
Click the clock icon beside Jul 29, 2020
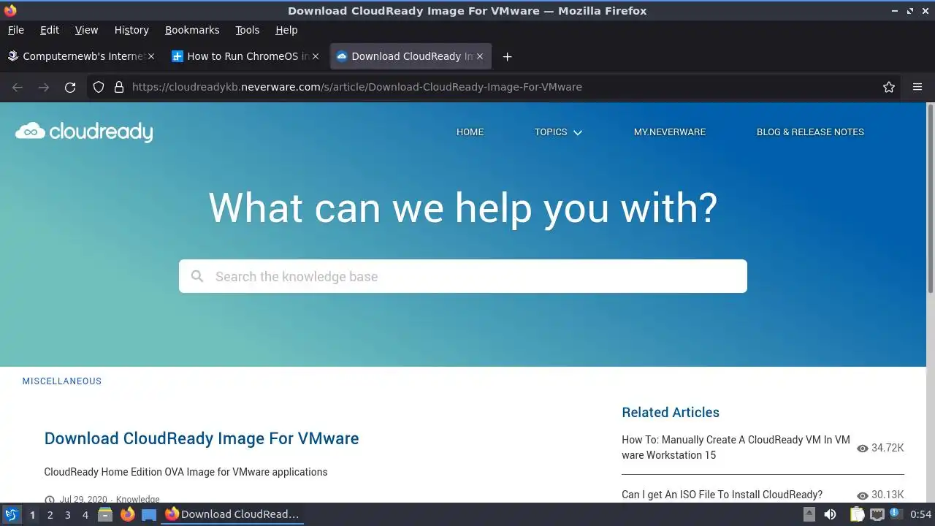tap(50, 500)
